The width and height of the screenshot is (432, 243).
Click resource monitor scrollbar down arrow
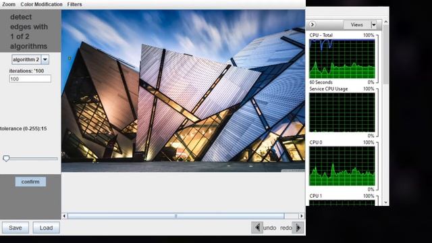click(385, 202)
